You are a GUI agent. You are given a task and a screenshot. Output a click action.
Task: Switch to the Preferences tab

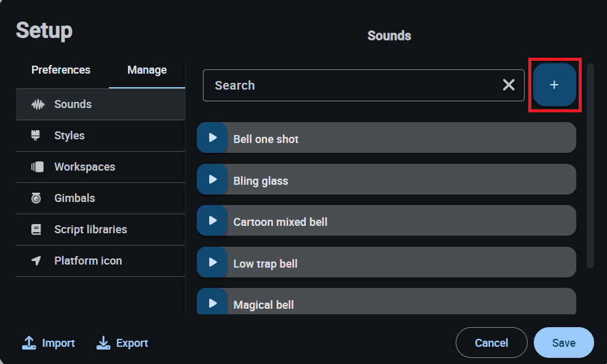coord(61,70)
